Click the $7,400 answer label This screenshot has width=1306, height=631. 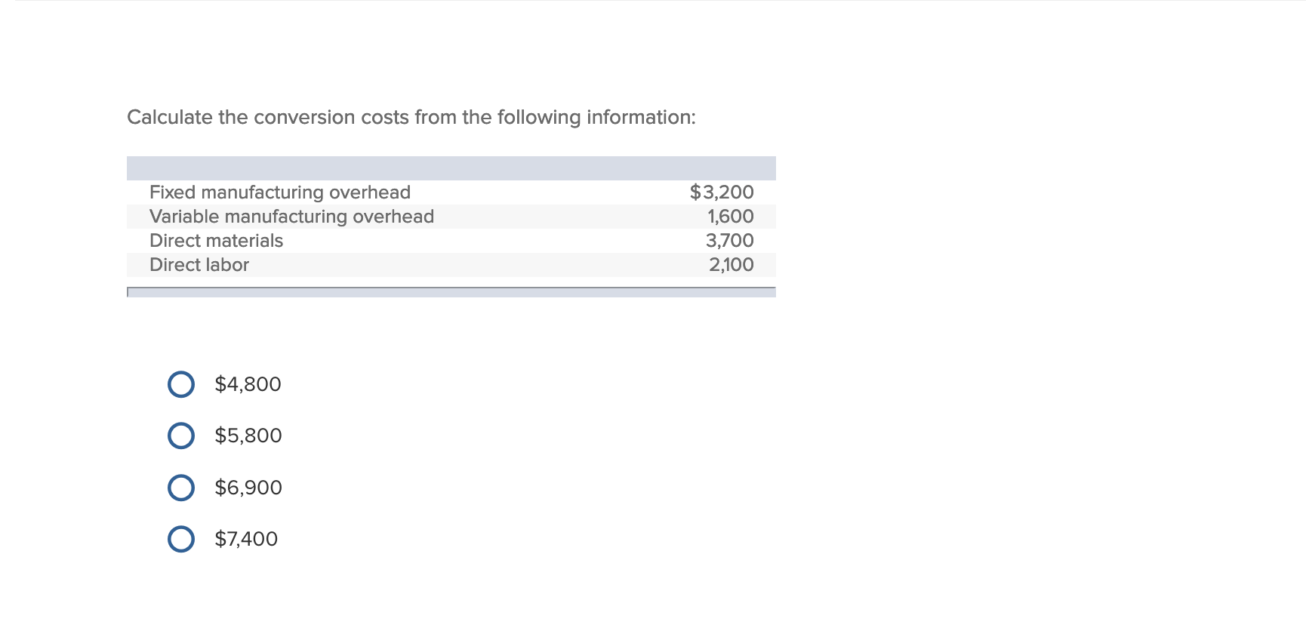click(x=245, y=539)
